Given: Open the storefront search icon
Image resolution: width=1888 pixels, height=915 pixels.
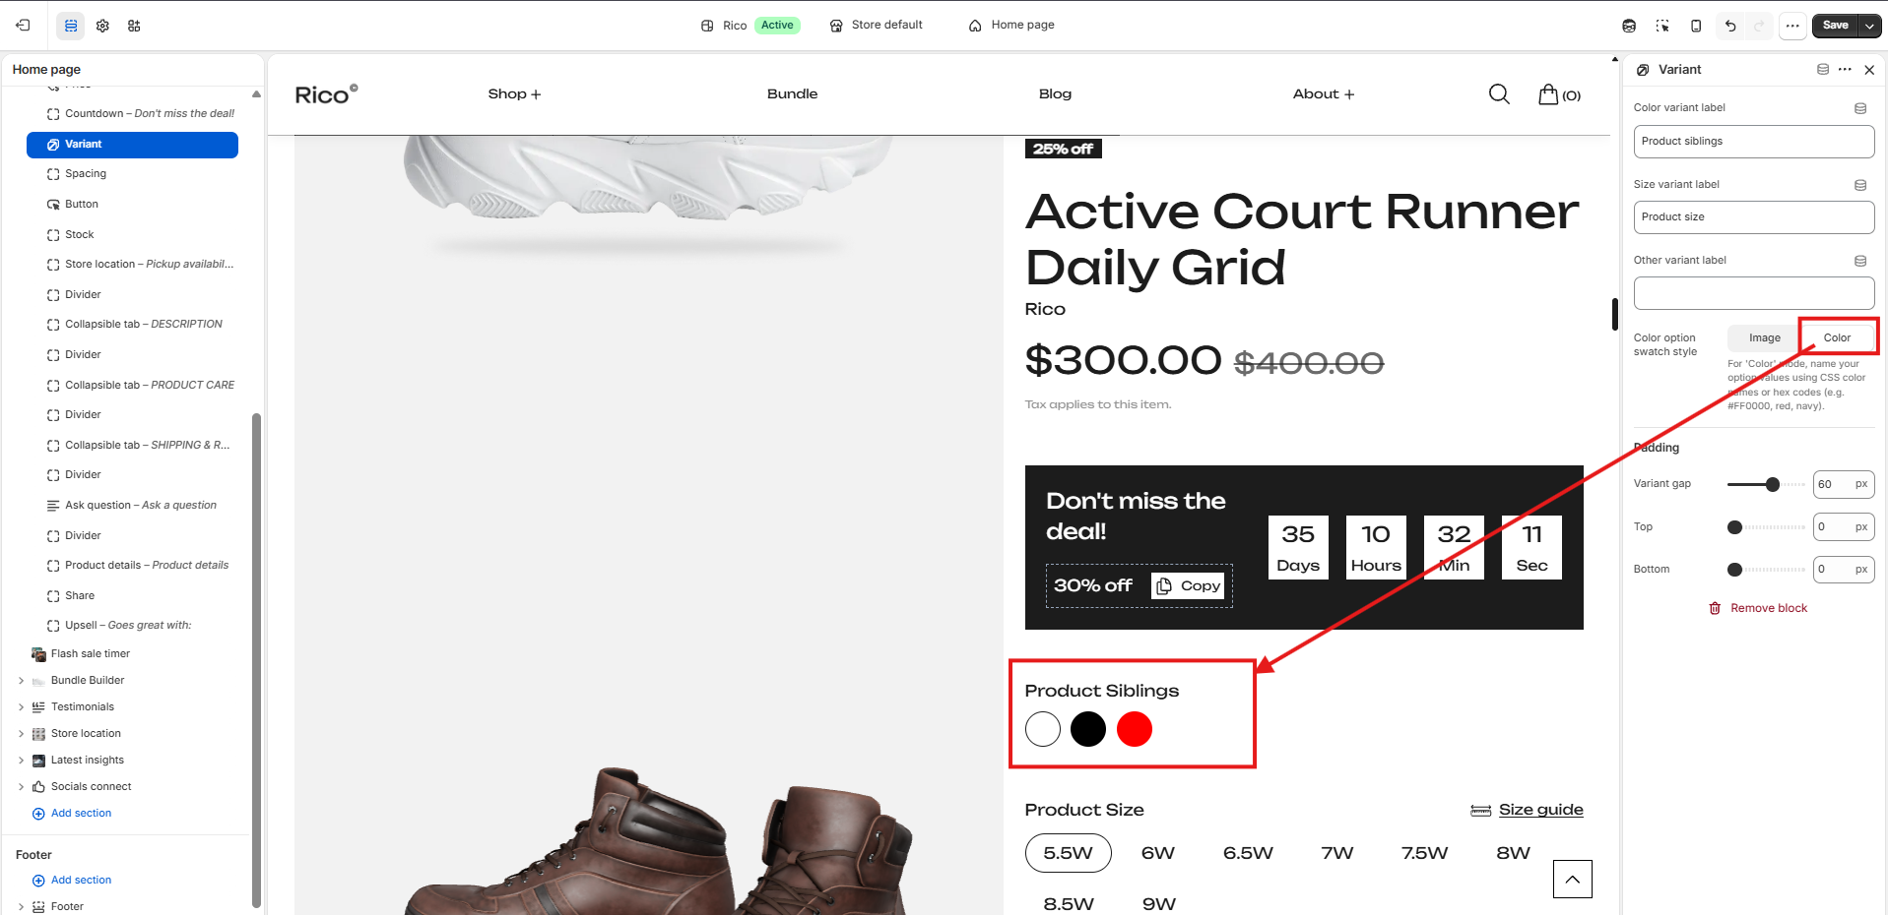Looking at the screenshot, I should click(x=1499, y=94).
